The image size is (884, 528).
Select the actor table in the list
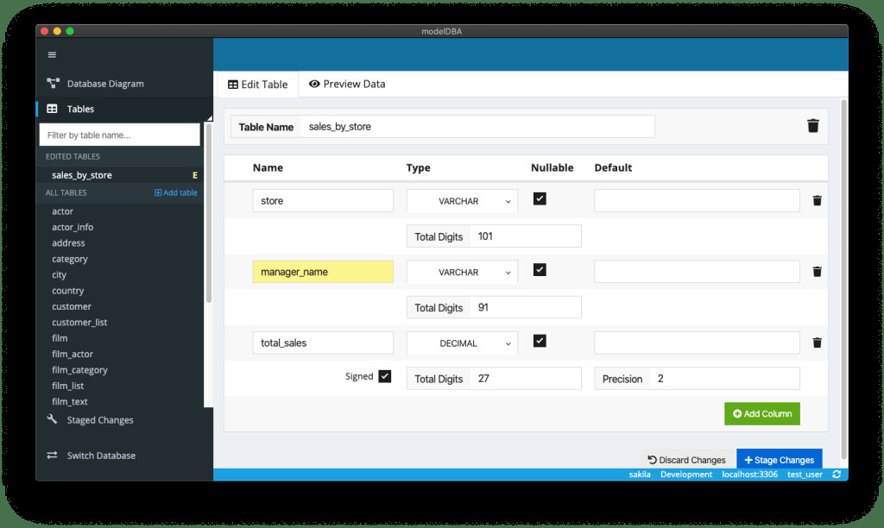(62, 211)
